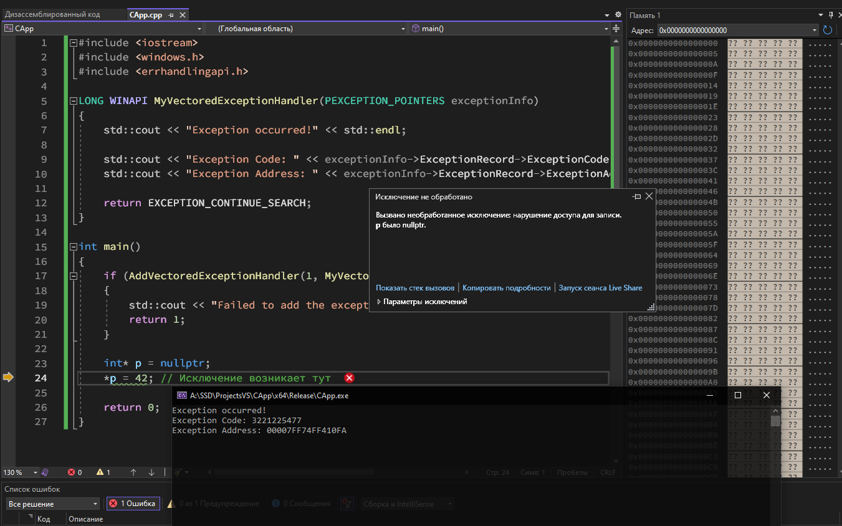Image resolution: width=842 pixels, height=526 pixels.
Task: Click the Пробелы indentation indicator
Action: pyautogui.click(x=572, y=472)
